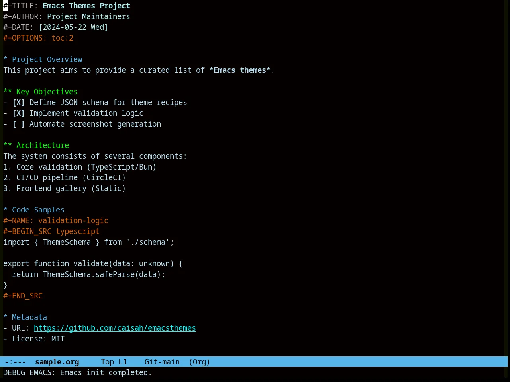Click the '#+OPTIONS: toc:2' keyword line

tap(38, 38)
